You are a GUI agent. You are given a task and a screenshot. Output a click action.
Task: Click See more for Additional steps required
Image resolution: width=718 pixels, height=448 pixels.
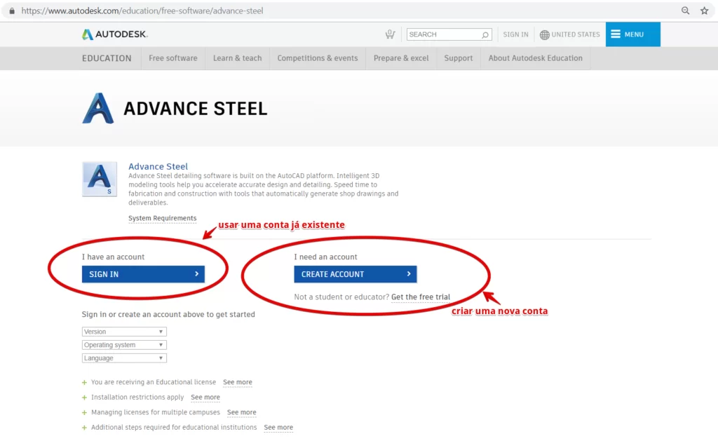point(278,428)
